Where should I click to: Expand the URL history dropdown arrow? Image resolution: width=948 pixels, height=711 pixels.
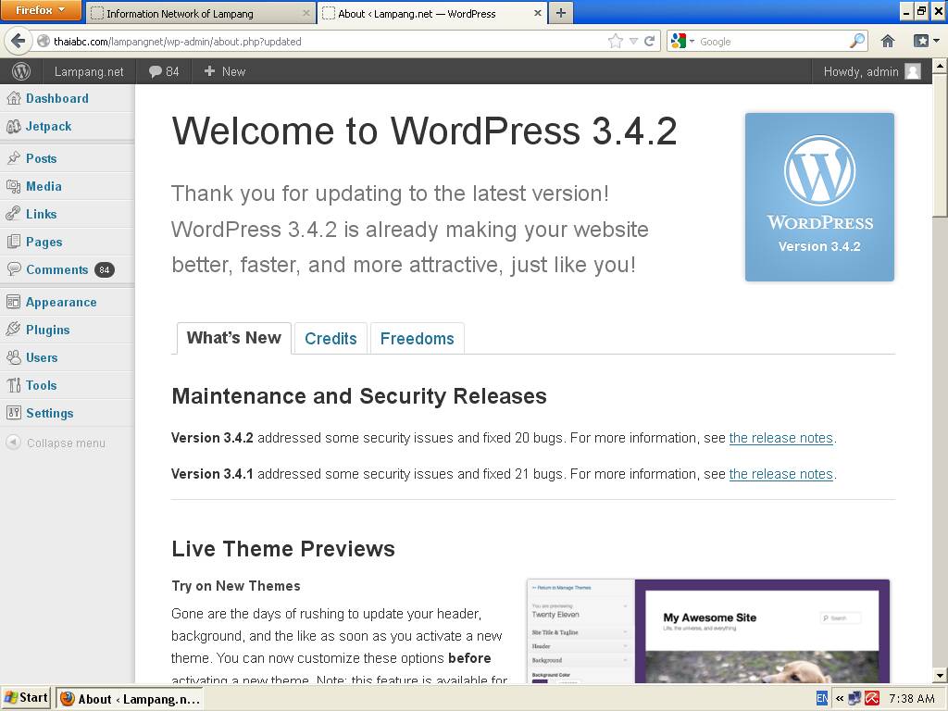[633, 41]
